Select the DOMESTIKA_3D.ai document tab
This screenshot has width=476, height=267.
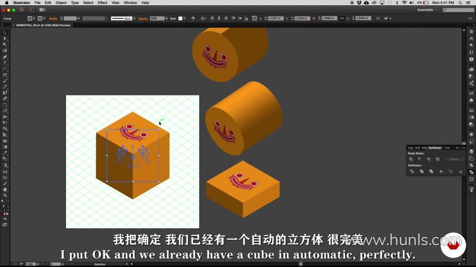(x=43, y=25)
